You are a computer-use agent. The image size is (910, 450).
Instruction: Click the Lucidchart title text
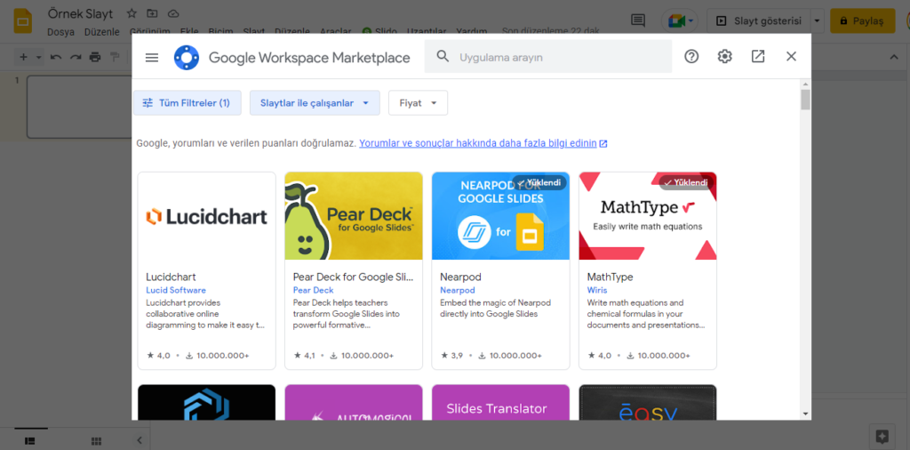(171, 277)
